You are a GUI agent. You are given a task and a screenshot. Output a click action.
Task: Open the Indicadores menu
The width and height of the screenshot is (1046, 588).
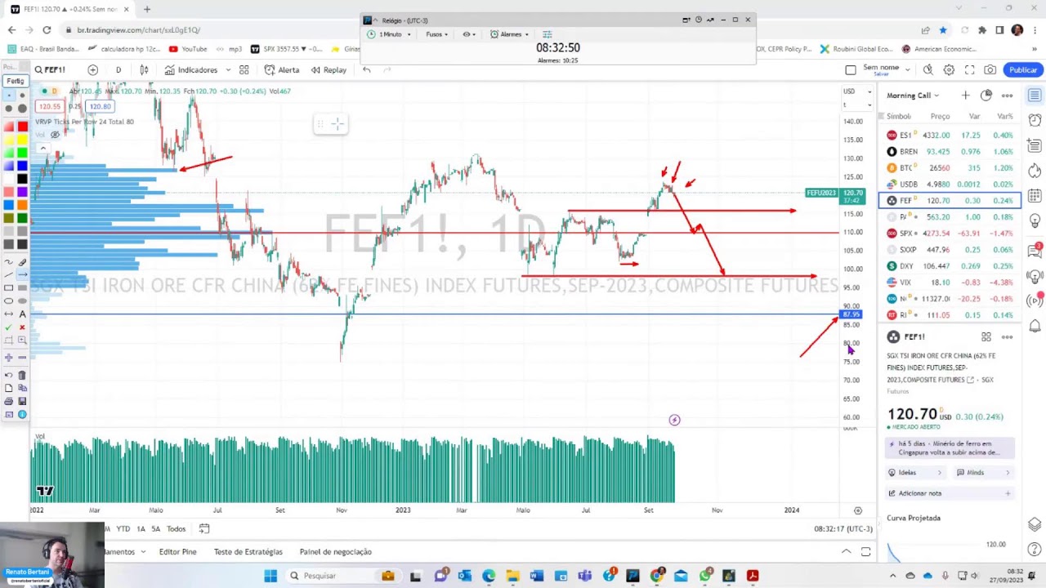click(191, 69)
